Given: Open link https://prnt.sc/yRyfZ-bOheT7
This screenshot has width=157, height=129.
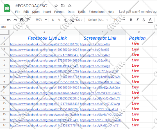Looking at the screenshot, I should 99,126.
